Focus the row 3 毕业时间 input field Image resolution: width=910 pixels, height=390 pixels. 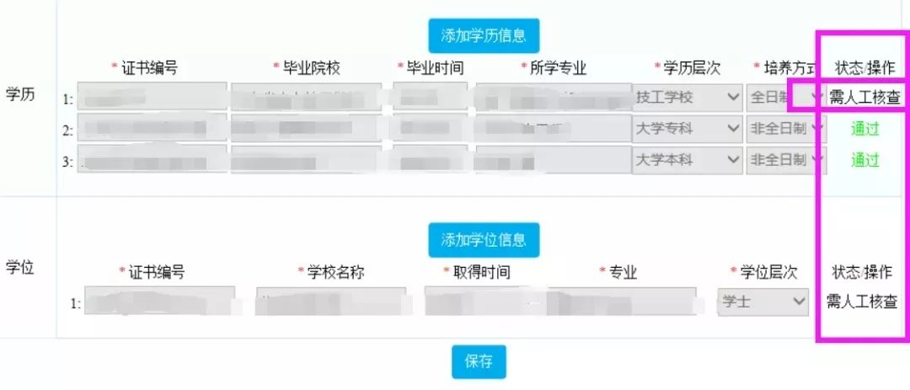tap(430, 159)
